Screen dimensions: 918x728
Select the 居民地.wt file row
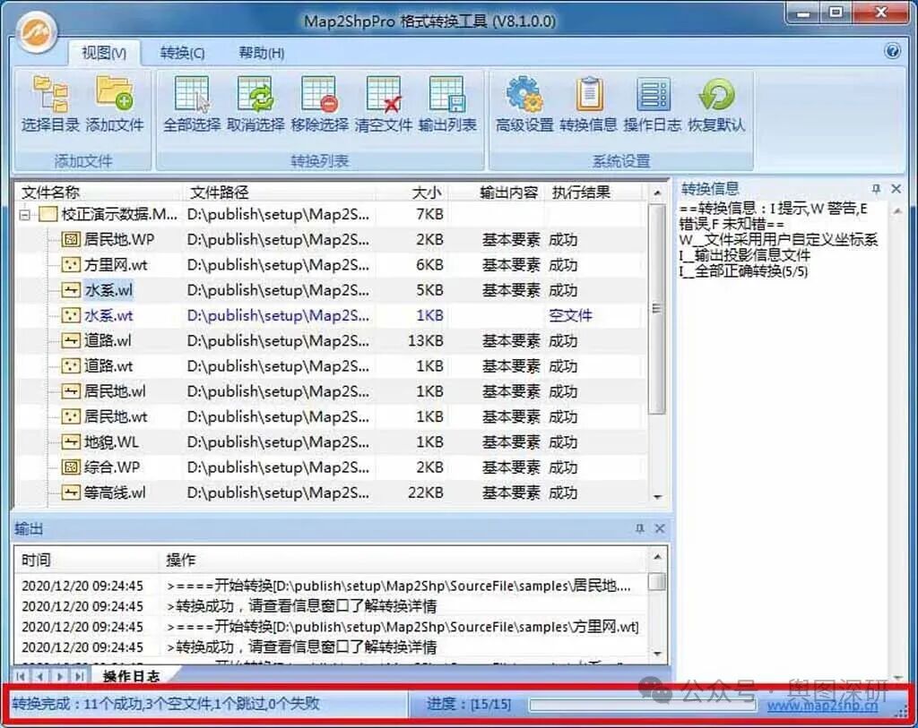coord(331,416)
